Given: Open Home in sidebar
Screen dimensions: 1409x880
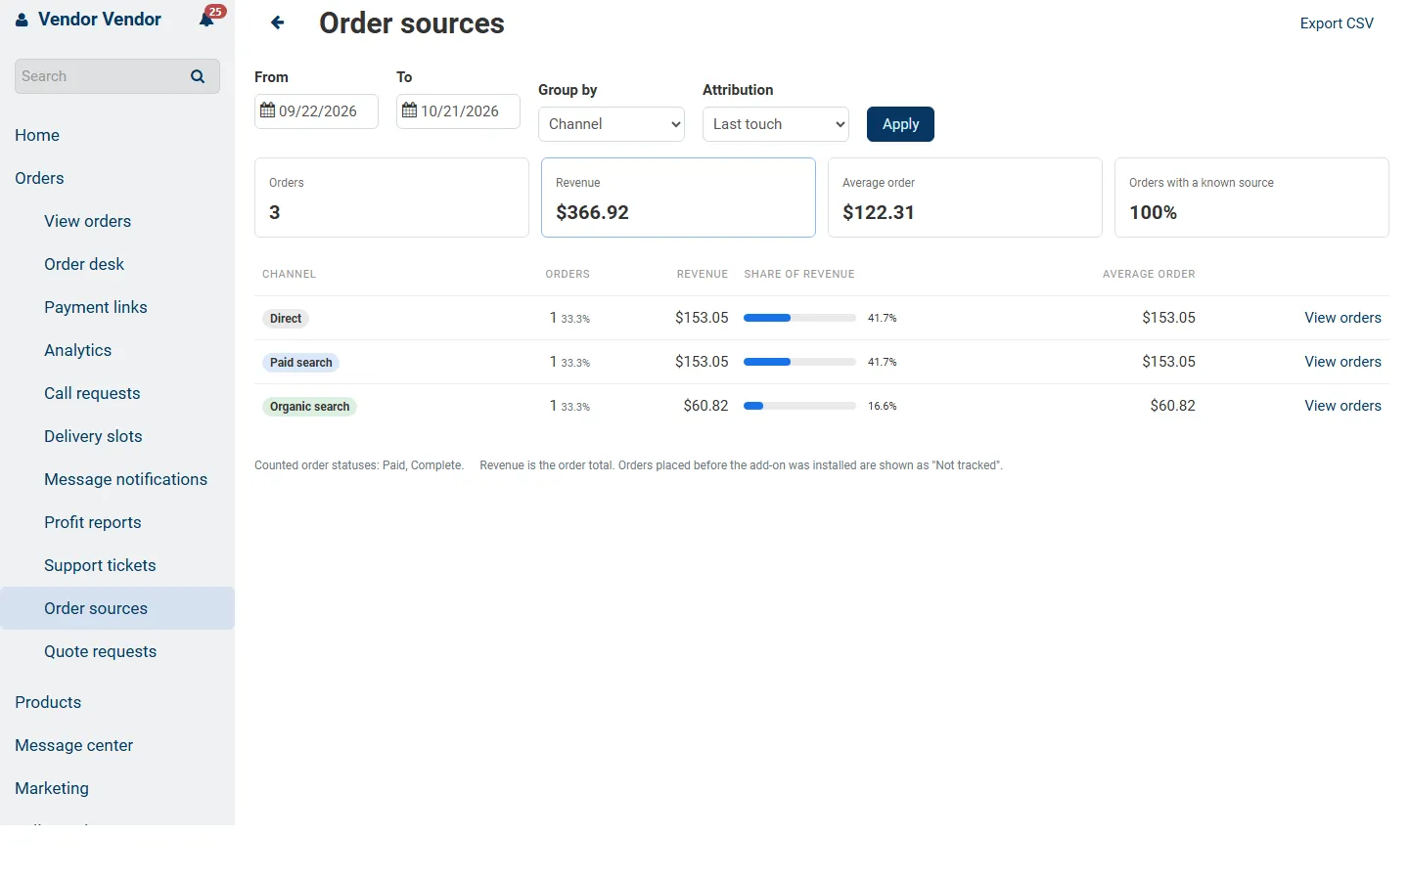Looking at the screenshot, I should pos(37,135).
